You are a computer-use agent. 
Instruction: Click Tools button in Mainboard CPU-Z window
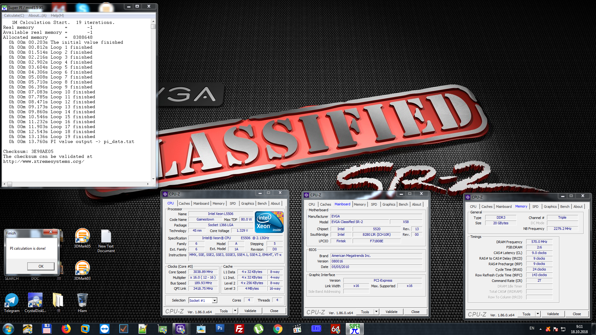pos(365,312)
